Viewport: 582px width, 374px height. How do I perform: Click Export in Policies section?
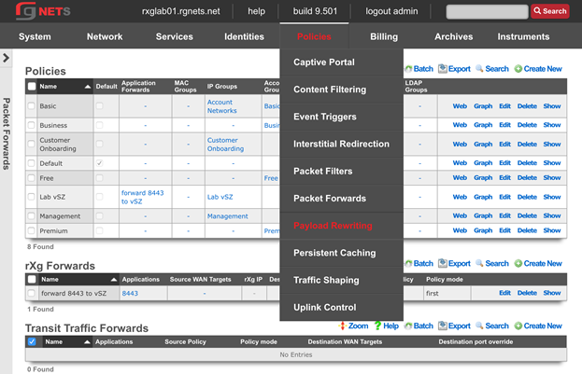(454, 69)
